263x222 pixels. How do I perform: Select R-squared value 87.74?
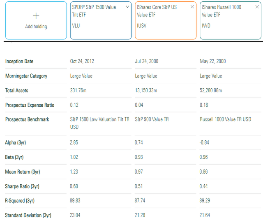140,201
